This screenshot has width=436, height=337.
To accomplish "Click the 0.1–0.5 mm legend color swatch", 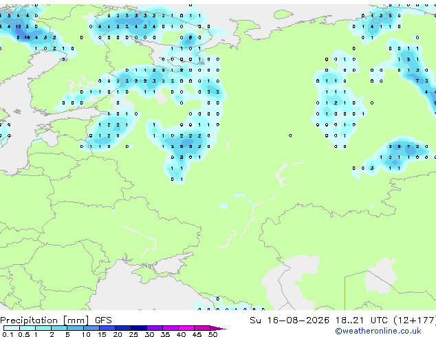I will tap(12, 328).
